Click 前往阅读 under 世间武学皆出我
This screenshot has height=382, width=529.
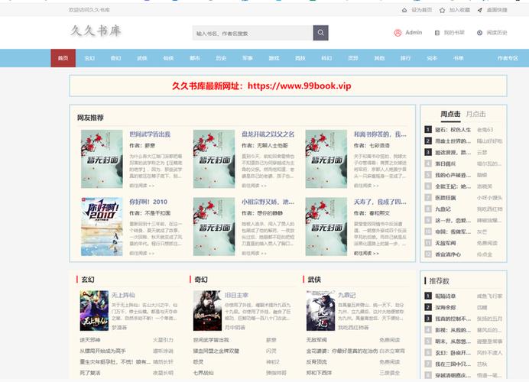141,186
